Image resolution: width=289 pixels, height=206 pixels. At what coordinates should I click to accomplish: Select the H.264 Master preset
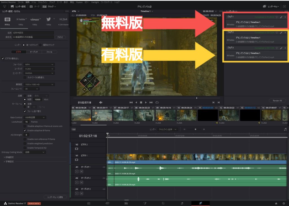coord(63,19)
